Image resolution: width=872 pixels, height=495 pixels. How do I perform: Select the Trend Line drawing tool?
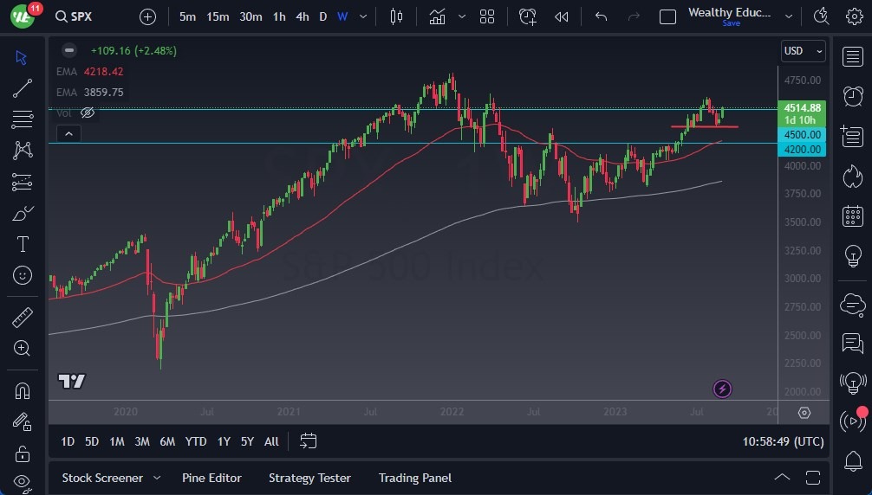(x=23, y=88)
